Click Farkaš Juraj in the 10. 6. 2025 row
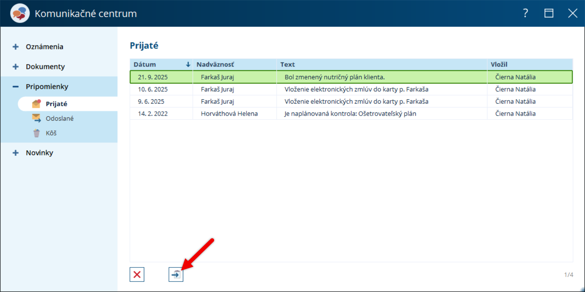585x292 pixels. [217, 89]
